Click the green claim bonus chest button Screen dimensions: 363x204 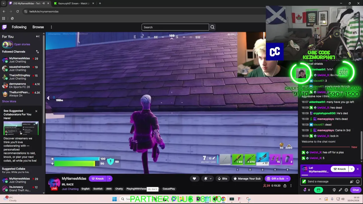pos(318,190)
